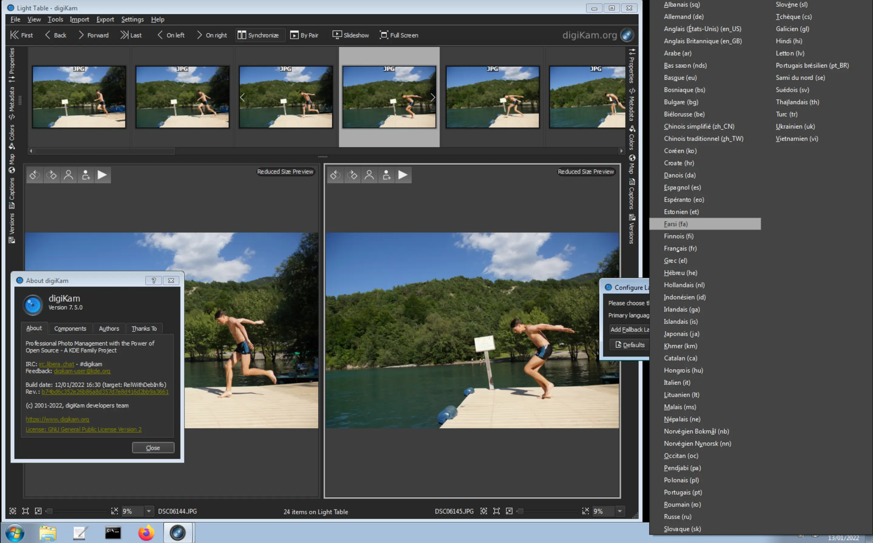Select Japonais (ja) as language
The height and width of the screenshot is (543, 873).
pyautogui.click(x=681, y=334)
